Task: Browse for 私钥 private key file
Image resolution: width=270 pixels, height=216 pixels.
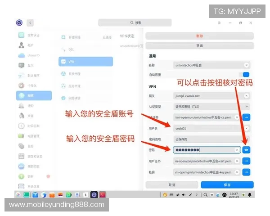Action: pyautogui.click(x=246, y=172)
